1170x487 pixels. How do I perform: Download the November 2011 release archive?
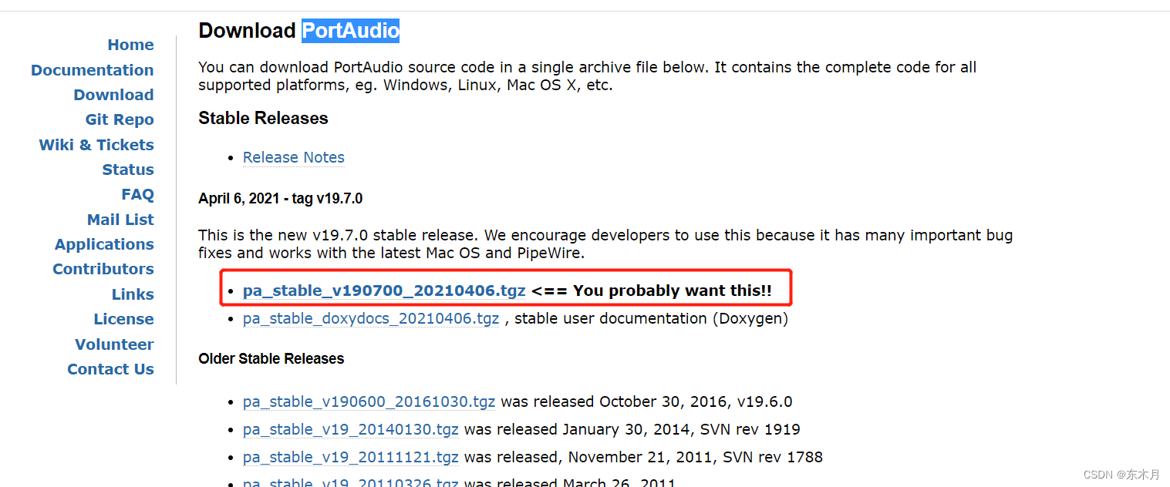(350, 457)
